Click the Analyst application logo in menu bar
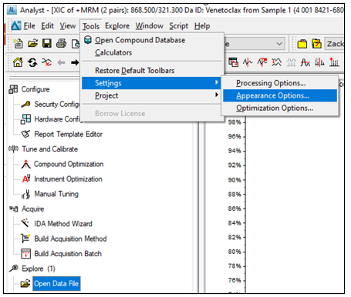The image size is (351, 297). [16, 25]
